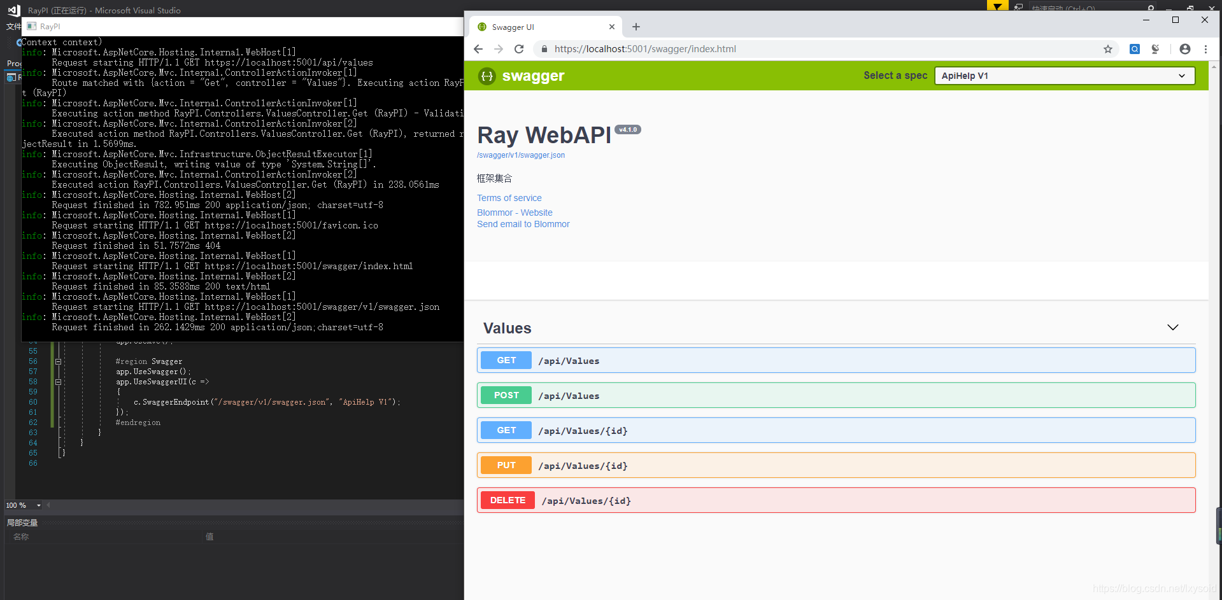Screen dimensions: 1222x600
Task: Click the #endregion code line
Action: point(138,422)
